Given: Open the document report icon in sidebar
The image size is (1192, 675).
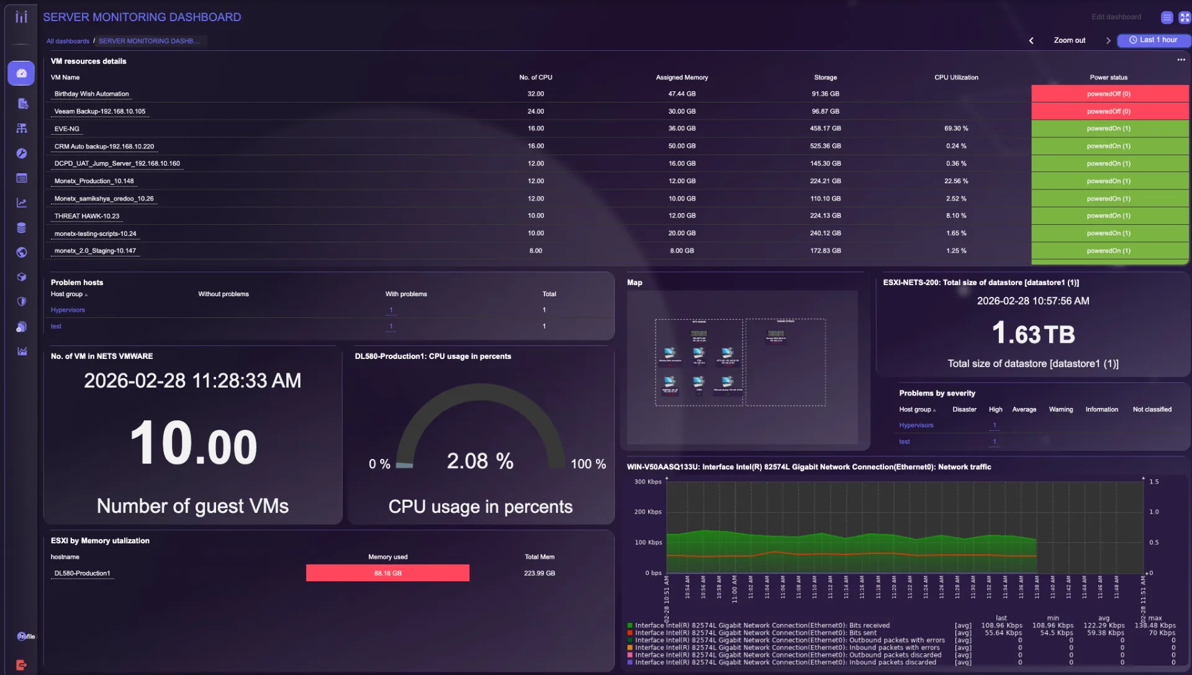Looking at the screenshot, I should (x=22, y=104).
